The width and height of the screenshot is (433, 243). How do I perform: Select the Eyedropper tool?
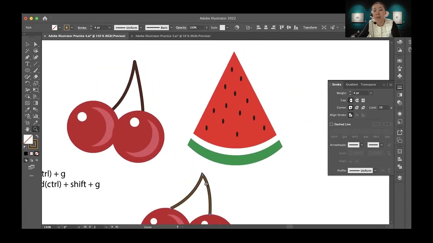point(27,110)
